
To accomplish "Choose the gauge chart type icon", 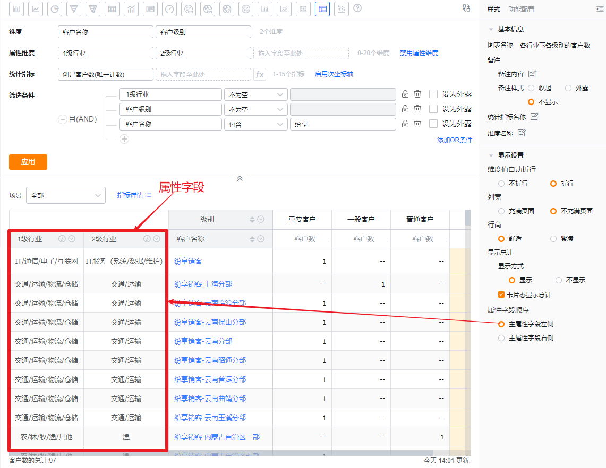I will pyautogui.click(x=169, y=8).
